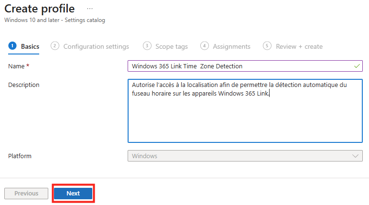Go to the Configuration settings tab

pyautogui.click(x=96, y=46)
